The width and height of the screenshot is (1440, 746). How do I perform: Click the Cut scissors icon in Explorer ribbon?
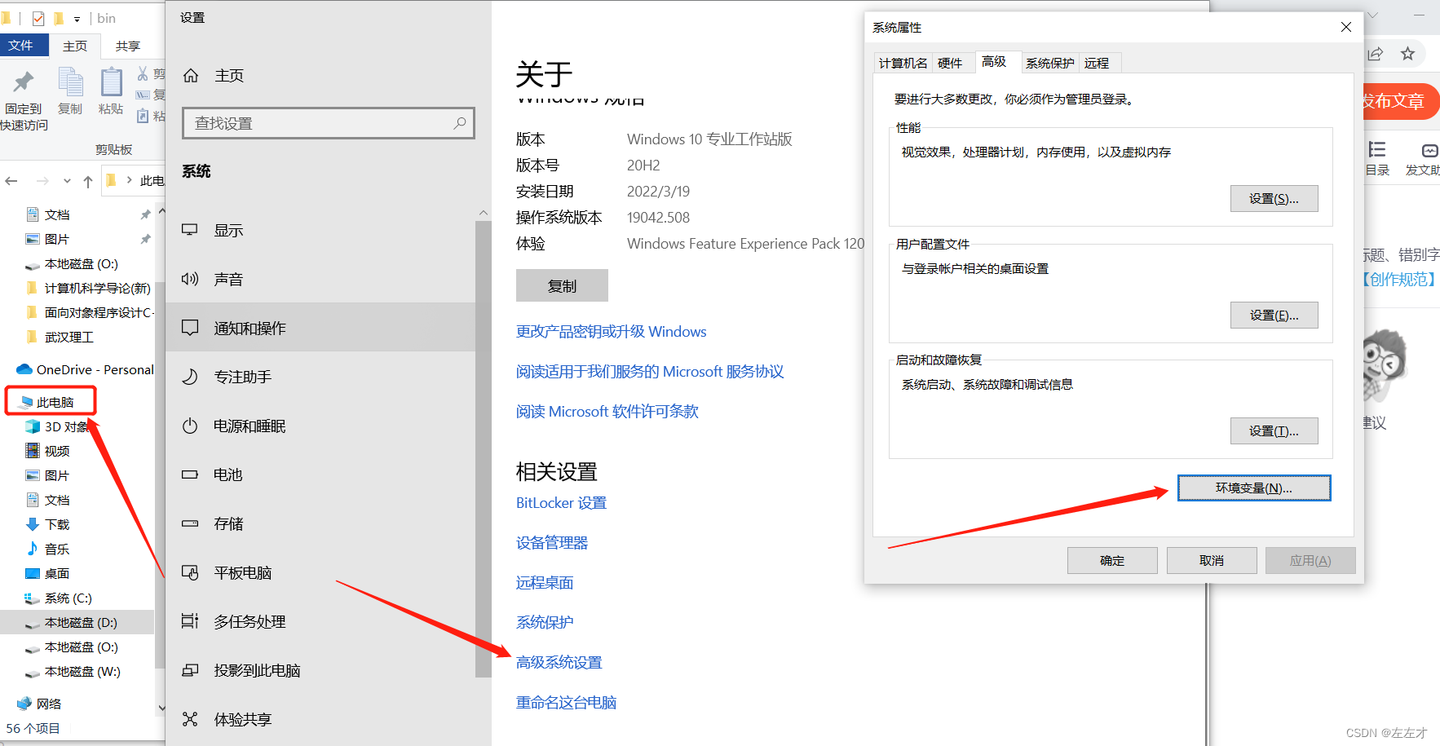tap(143, 73)
